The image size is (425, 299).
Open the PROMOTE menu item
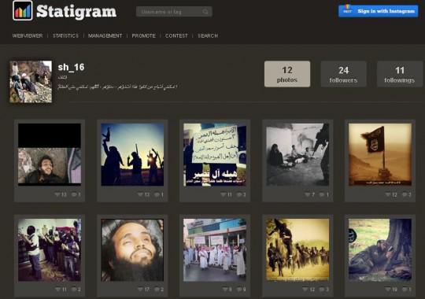144,35
